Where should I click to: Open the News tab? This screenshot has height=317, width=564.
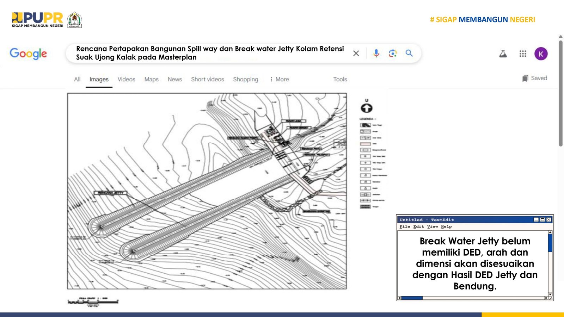click(x=175, y=79)
